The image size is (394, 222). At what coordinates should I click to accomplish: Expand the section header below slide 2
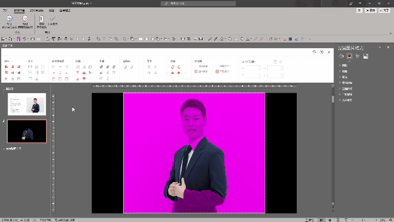tap(4, 149)
